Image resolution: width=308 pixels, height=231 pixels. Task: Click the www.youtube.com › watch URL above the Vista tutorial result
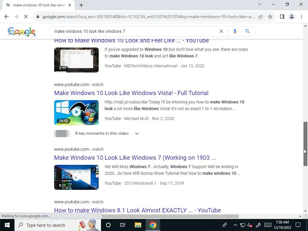79,85
